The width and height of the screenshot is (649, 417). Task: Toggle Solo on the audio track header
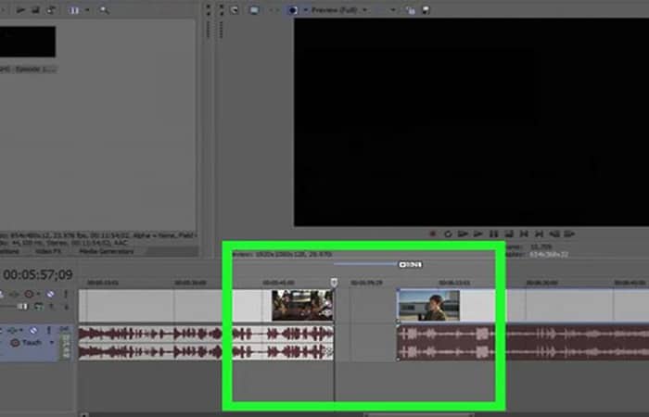(x=49, y=330)
